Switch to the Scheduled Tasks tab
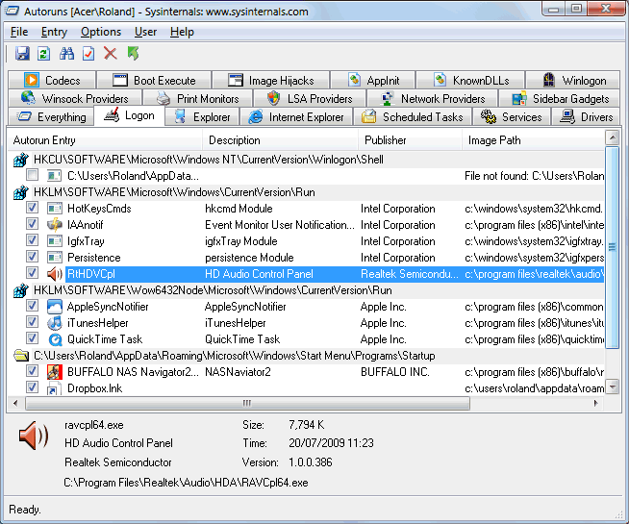 pyautogui.click(x=412, y=117)
